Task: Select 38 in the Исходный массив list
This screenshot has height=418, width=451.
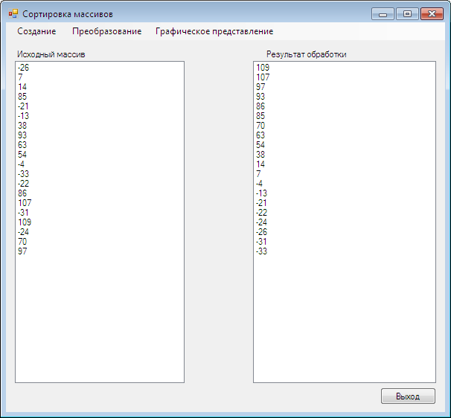Action: click(100, 126)
